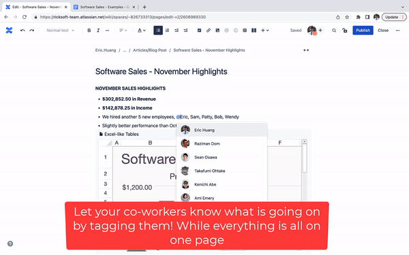409x255 pixels.
Task: Click the $1,200.00 cell
Action: coord(137,188)
